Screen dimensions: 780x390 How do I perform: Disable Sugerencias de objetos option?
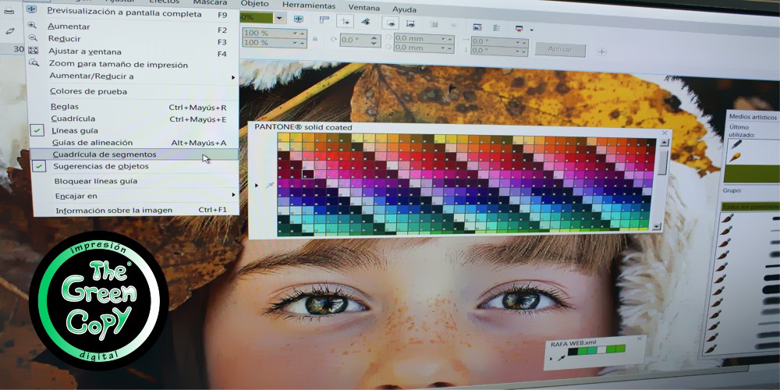pyautogui.click(x=38, y=166)
